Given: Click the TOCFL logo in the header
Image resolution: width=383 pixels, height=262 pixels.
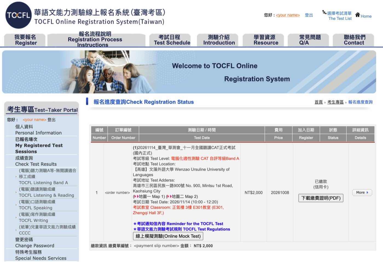Looking at the screenshot, I should 19,15.
